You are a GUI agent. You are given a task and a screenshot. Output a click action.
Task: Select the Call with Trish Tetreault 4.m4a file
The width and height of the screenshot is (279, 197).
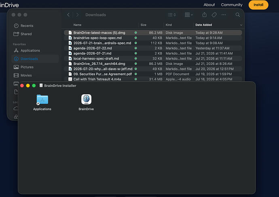(153, 79)
